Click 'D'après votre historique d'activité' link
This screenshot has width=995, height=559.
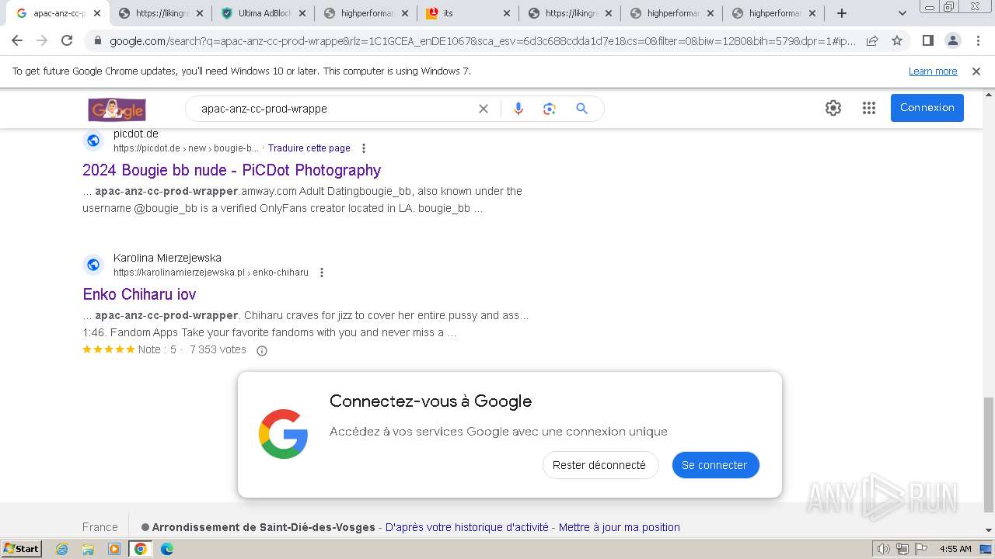click(x=467, y=527)
